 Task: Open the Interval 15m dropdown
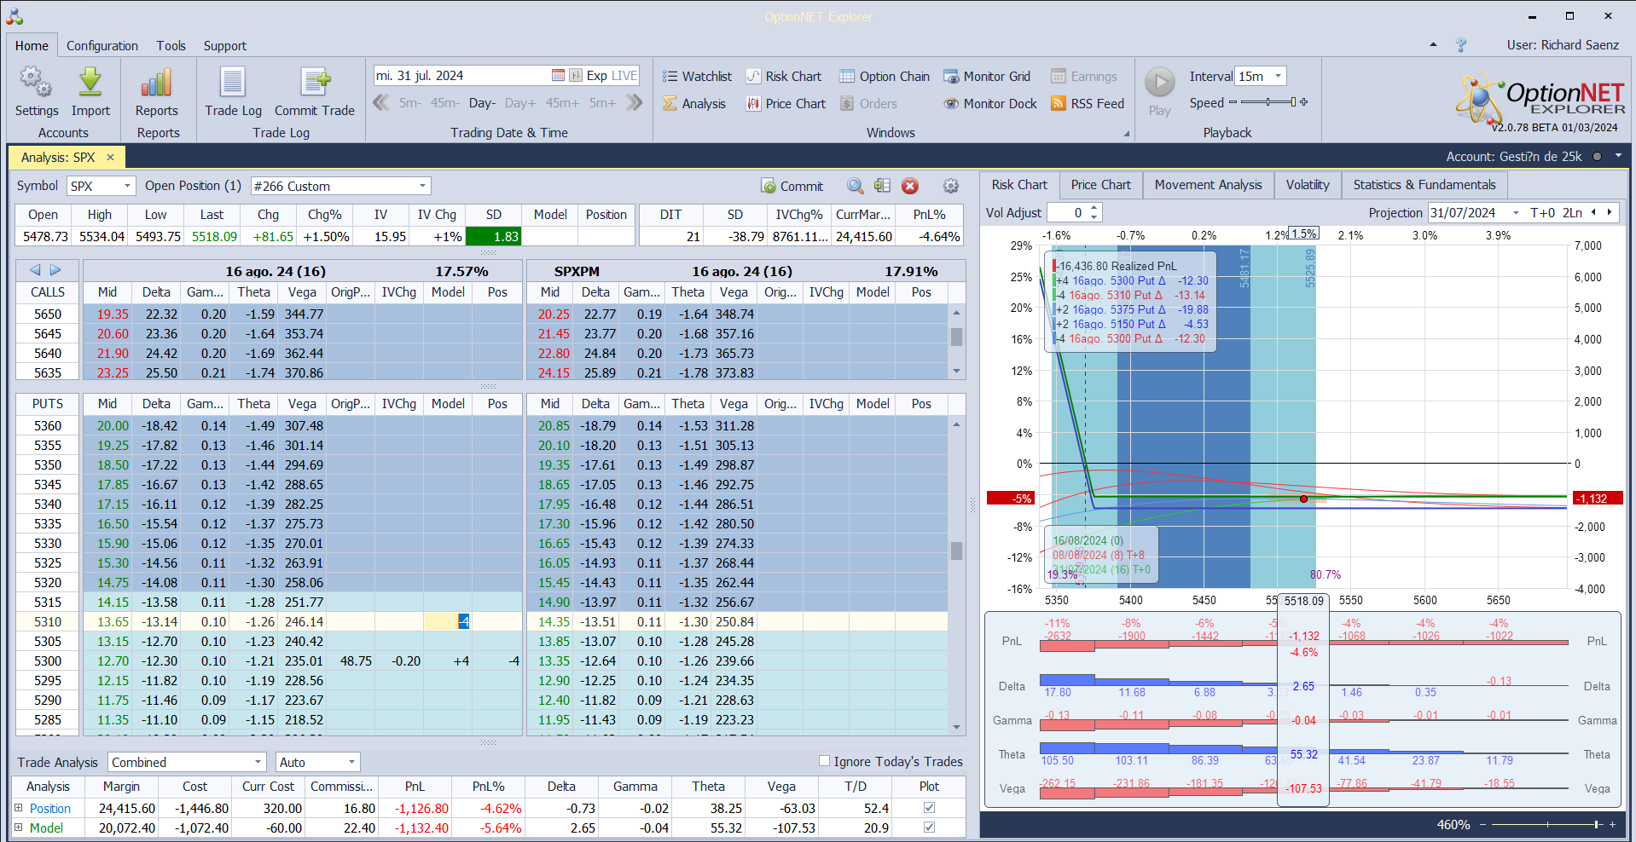pos(1278,76)
